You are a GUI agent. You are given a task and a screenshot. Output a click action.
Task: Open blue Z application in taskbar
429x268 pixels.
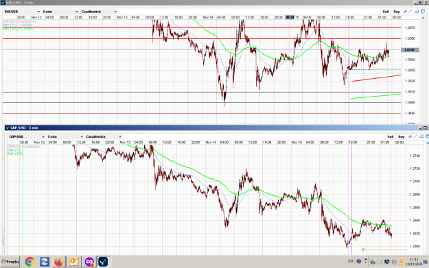click(x=45, y=262)
